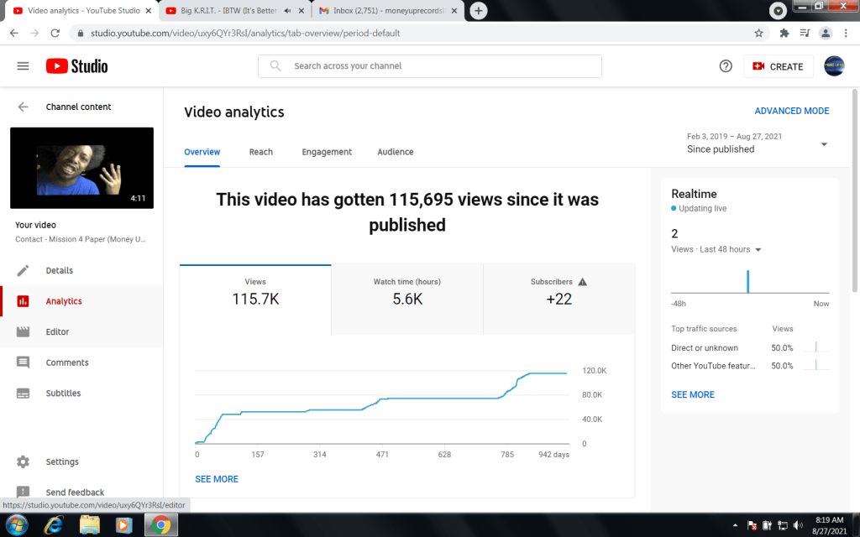Click the Search across your channel field
This screenshot has width=860, height=537.
pos(437,66)
